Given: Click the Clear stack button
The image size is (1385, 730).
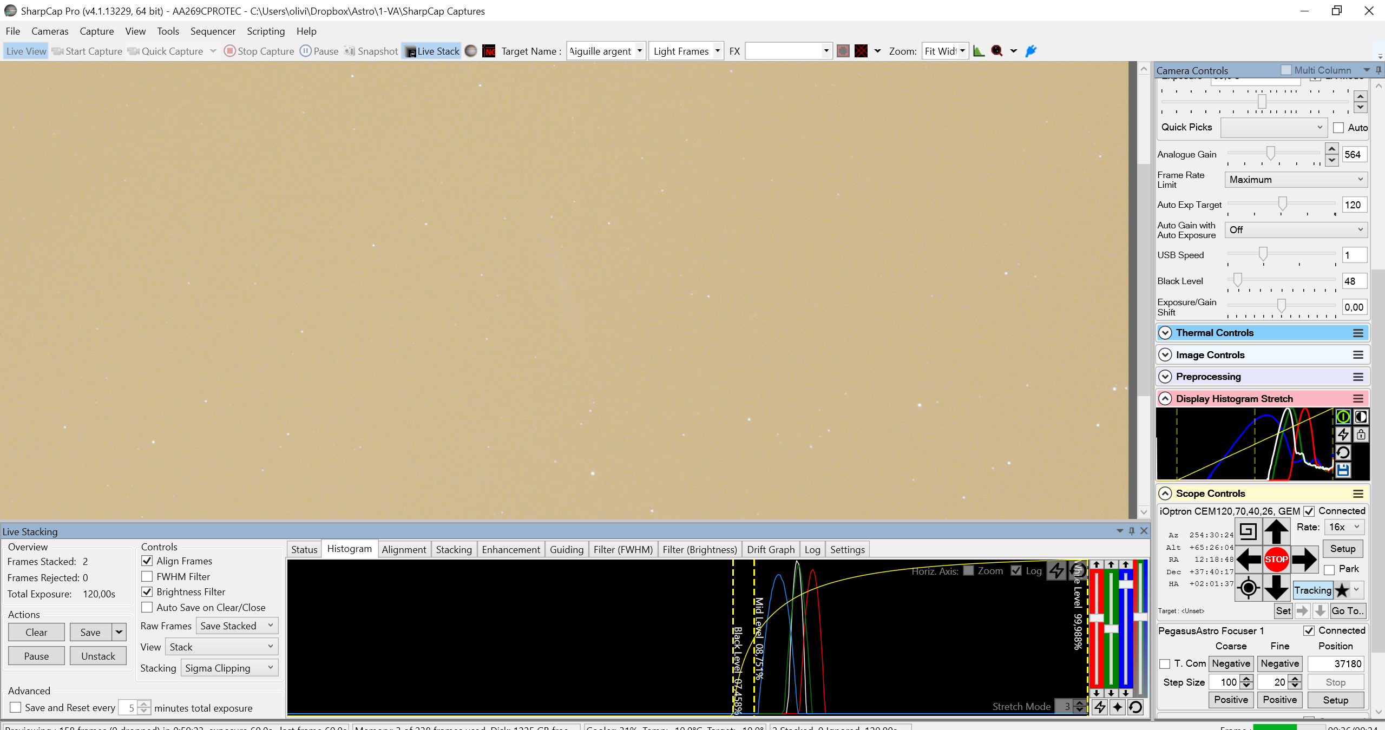Looking at the screenshot, I should click(36, 632).
